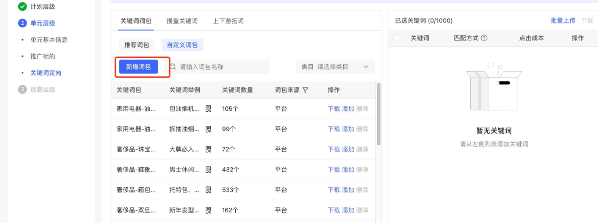This screenshot has height=223, width=598.
Task: Open keyword list icon for 新年发型 row
Action: click(208, 210)
